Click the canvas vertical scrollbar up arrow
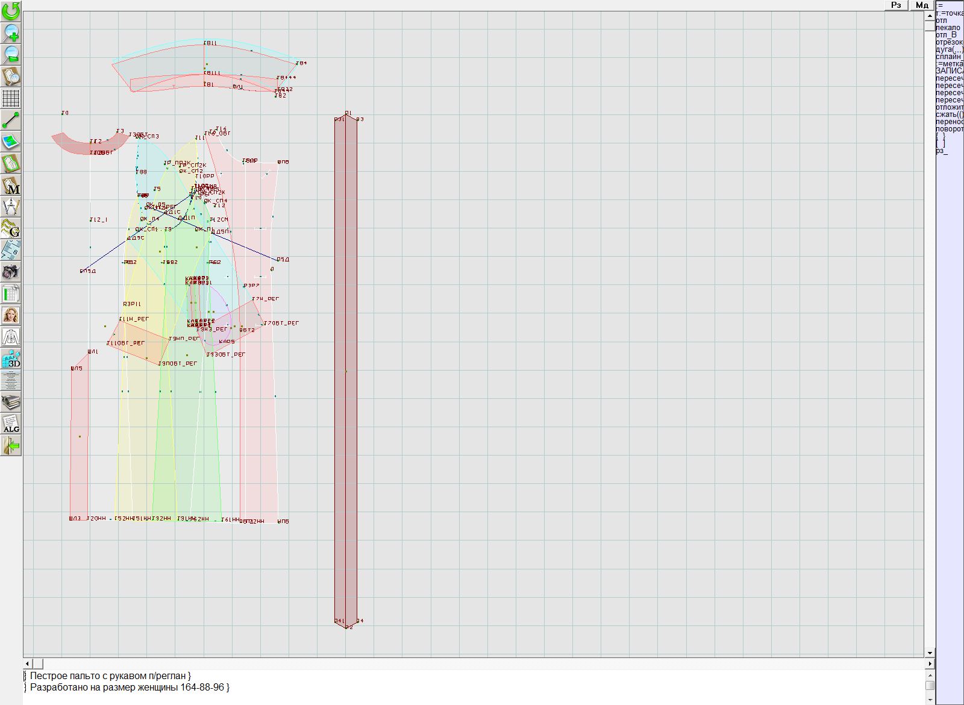 [930, 14]
